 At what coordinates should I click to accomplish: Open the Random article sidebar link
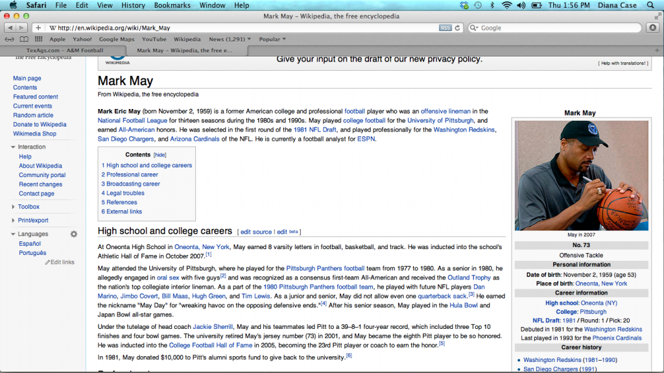pyautogui.click(x=34, y=115)
